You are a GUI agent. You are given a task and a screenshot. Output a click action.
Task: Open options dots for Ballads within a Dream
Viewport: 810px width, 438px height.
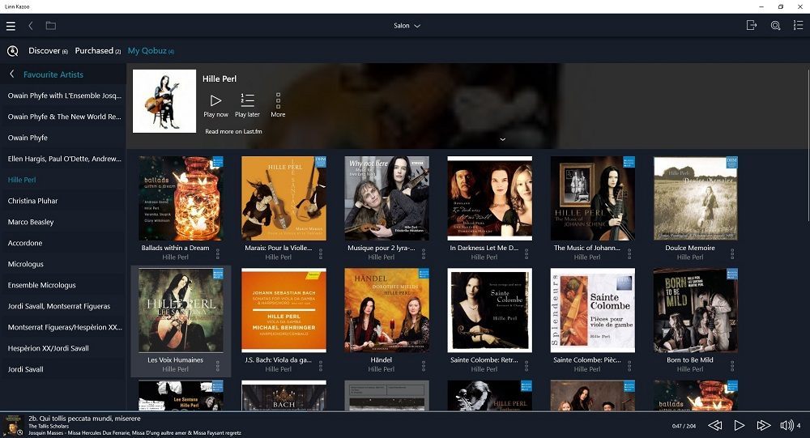coord(217,253)
